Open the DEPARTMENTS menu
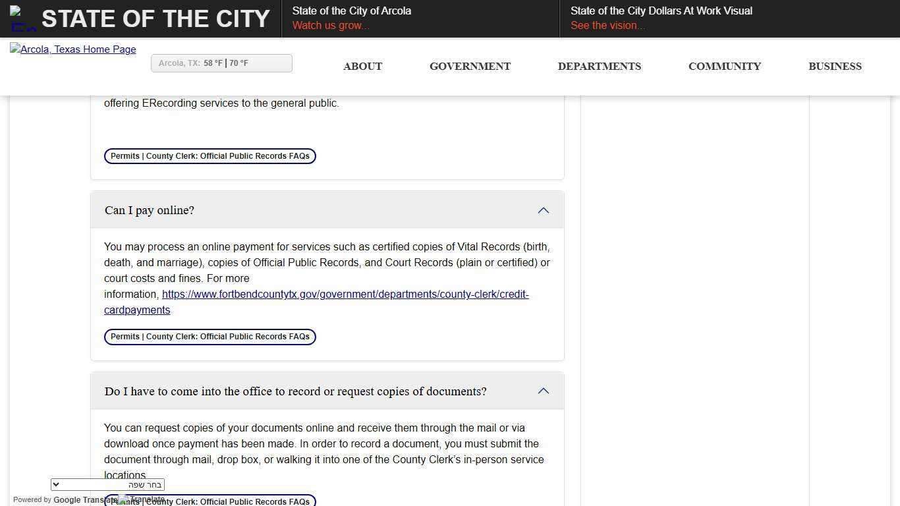The height and width of the screenshot is (506, 900). (x=599, y=66)
